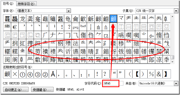180x95 pixels.
Task: Click the 字符代码(C) character code field
Action: [113, 83]
